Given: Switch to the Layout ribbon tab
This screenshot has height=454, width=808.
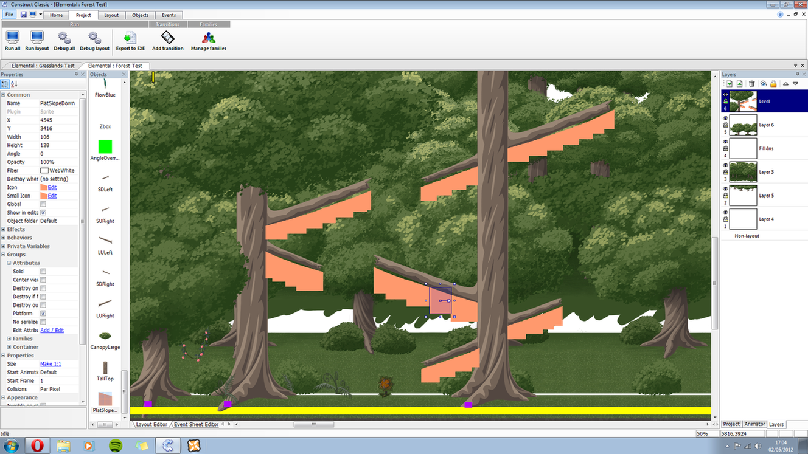Looking at the screenshot, I should pyautogui.click(x=111, y=15).
